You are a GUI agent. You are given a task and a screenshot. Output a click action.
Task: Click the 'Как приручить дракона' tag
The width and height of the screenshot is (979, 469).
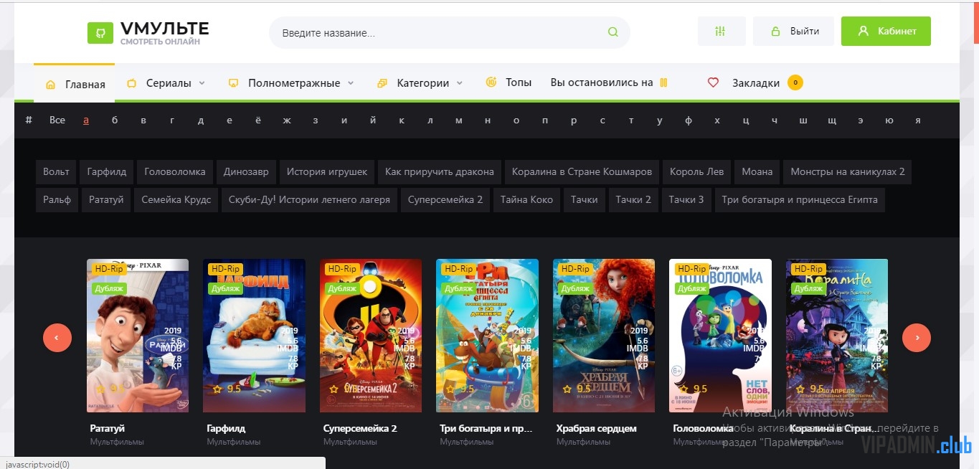pyautogui.click(x=439, y=172)
